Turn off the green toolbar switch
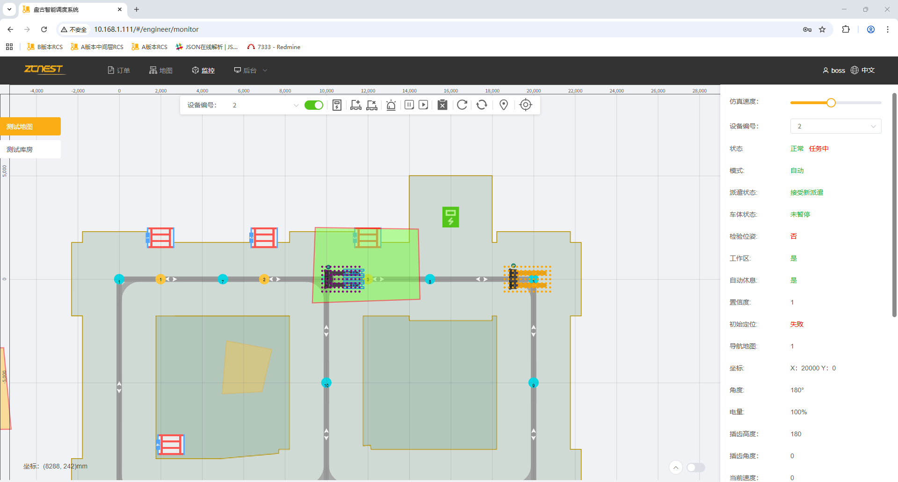Image resolution: width=898 pixels, height=482 pixels. coord(314,105)
